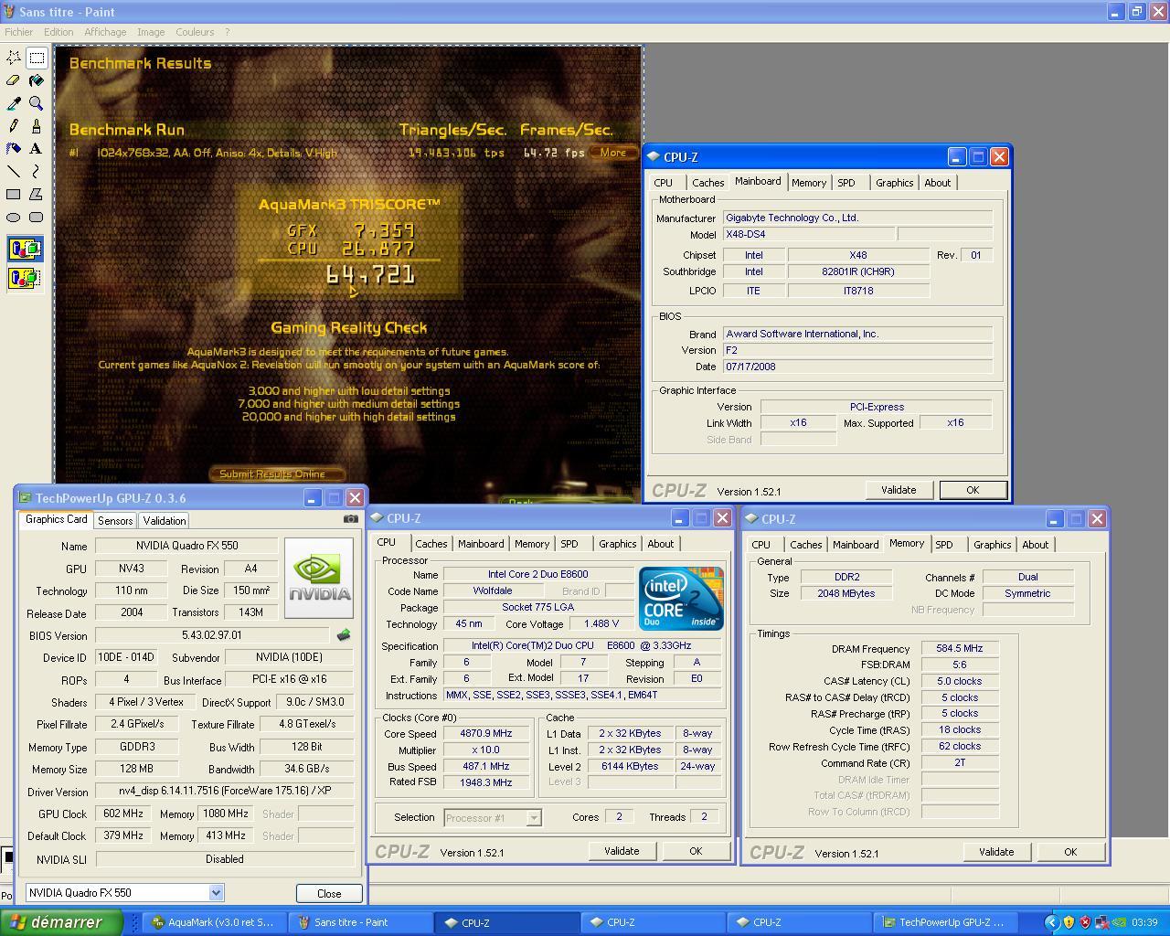Open the Couleurs menu
Viewport: 1170px width, 936px height.
click(195, 32)
